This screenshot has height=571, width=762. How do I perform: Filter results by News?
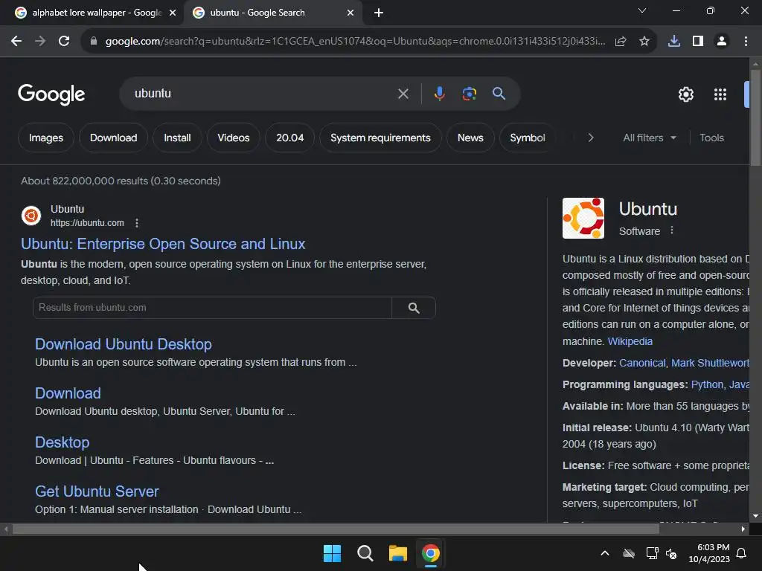470,138
